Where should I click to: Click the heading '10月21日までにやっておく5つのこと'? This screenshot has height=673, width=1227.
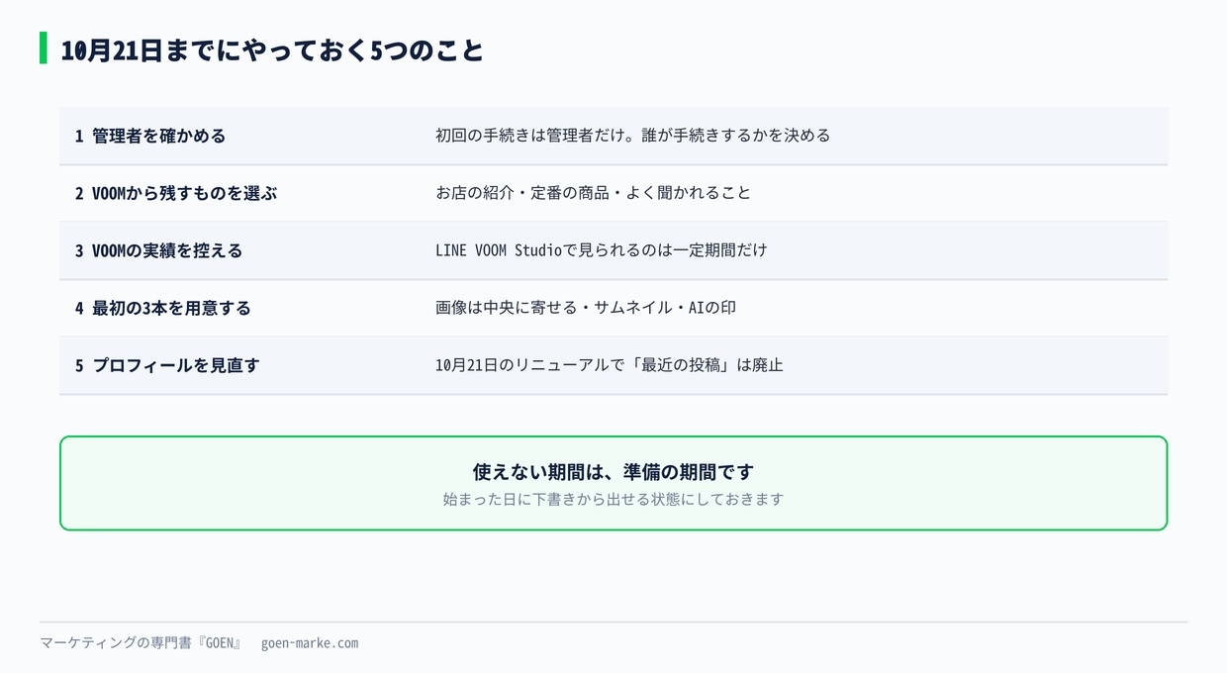click(x=272, y=50)
